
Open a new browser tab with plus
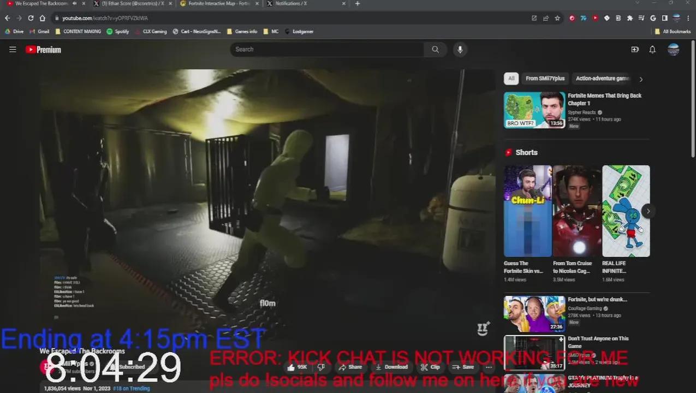[x=358, y=3]
